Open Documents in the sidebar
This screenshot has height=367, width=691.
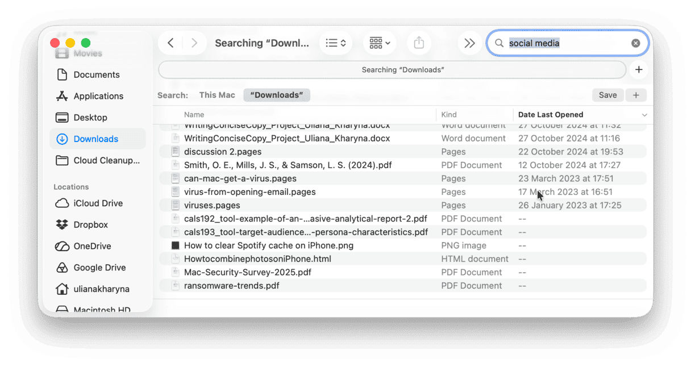98,74
